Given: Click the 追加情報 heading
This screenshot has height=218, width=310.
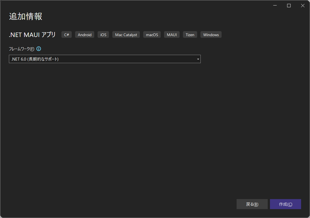Looking at the screenshot, I should point(26,16).
